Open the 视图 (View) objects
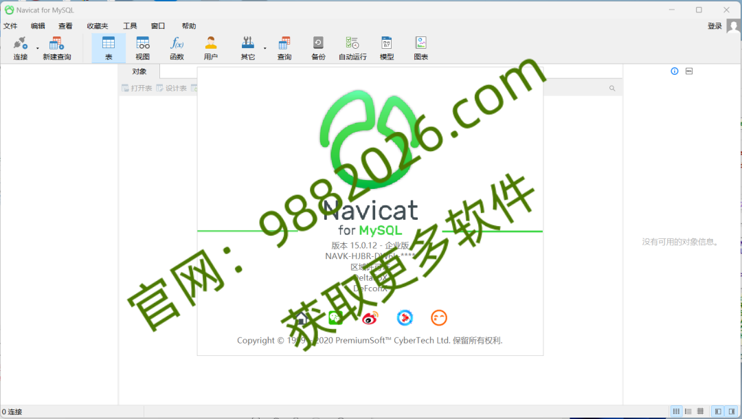Screen dimensions: 742x419 point(142,48)
